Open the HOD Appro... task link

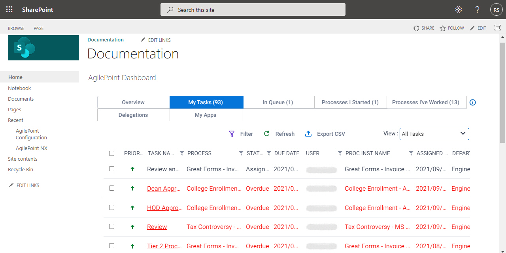tap(164, 208)
